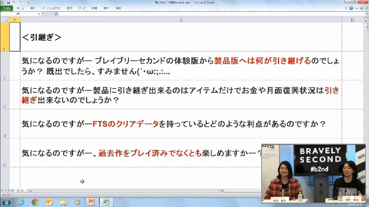Click the workbook restore window icon in ribbon
The image size is (369, 207).
[362, 8]
